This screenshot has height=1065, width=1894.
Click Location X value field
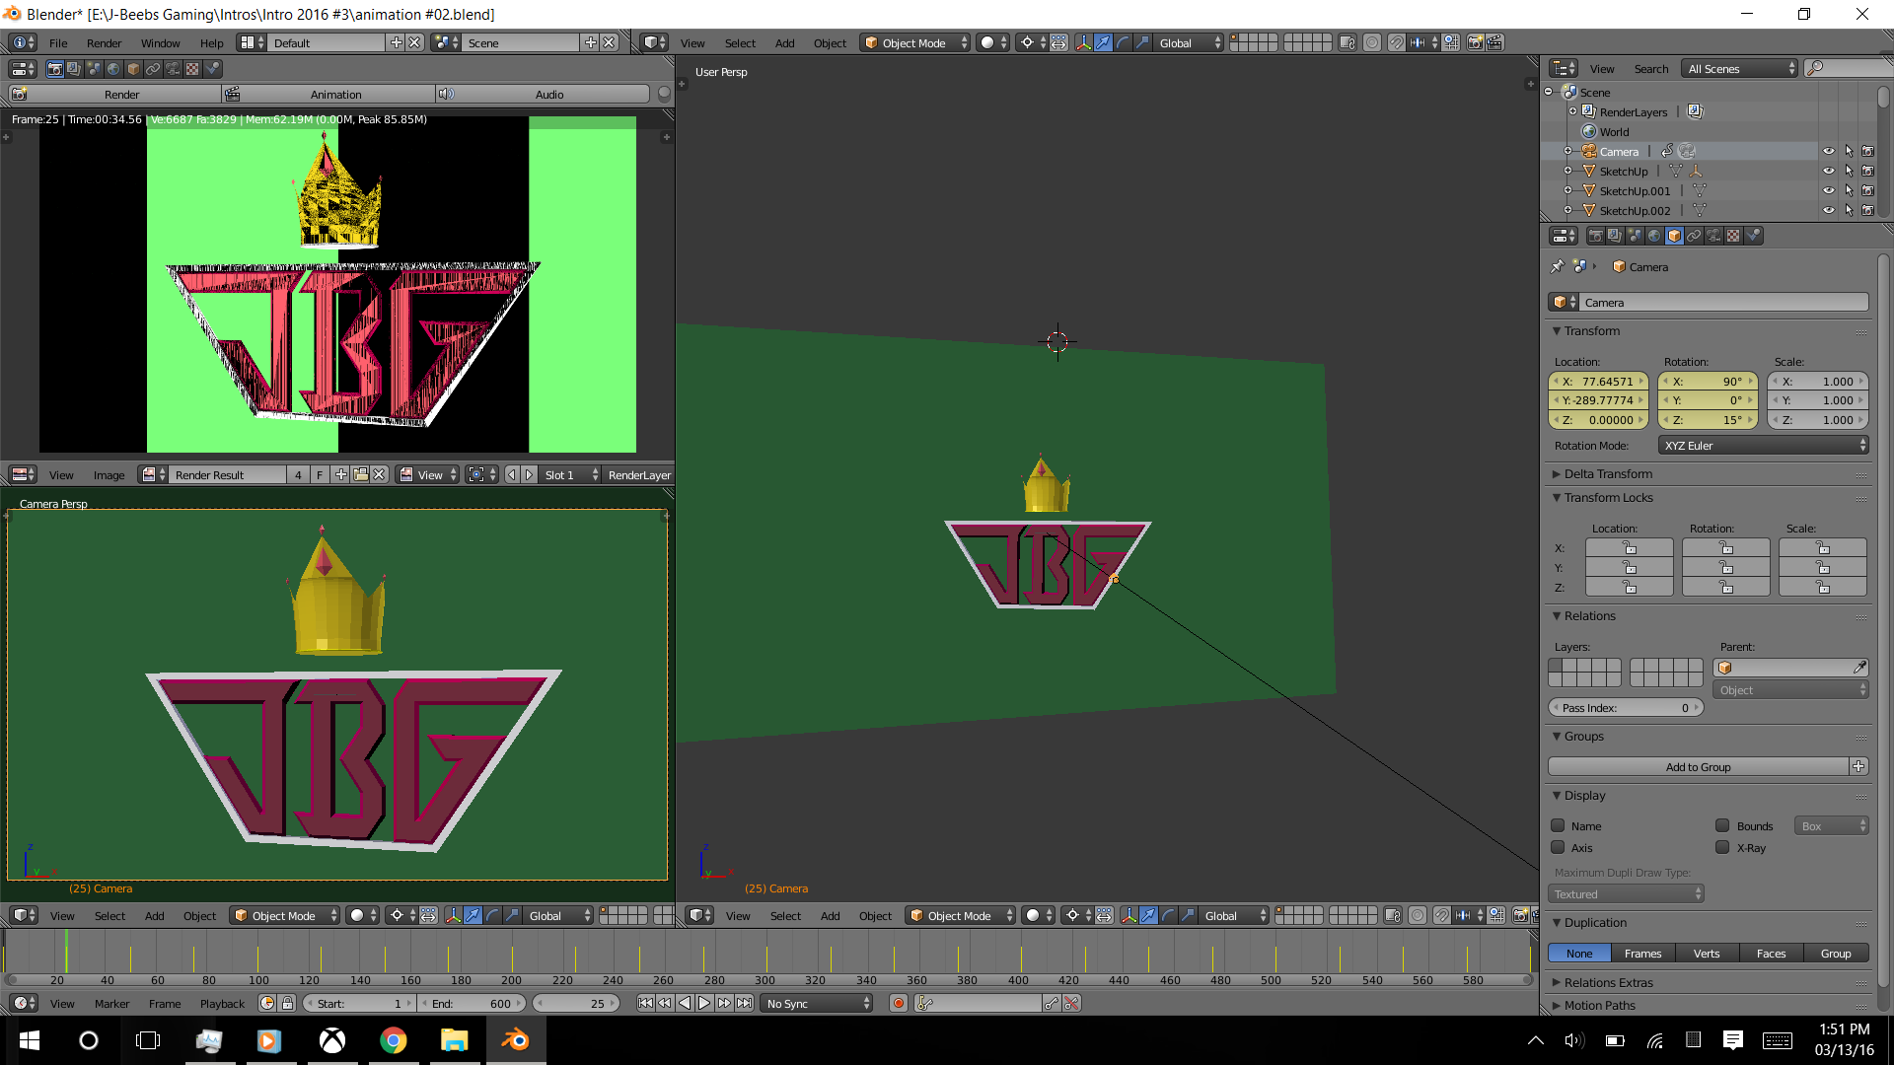pos(1598,381)
